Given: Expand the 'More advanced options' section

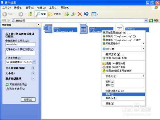Looking at the screenshot, I should tap(33, 78).
